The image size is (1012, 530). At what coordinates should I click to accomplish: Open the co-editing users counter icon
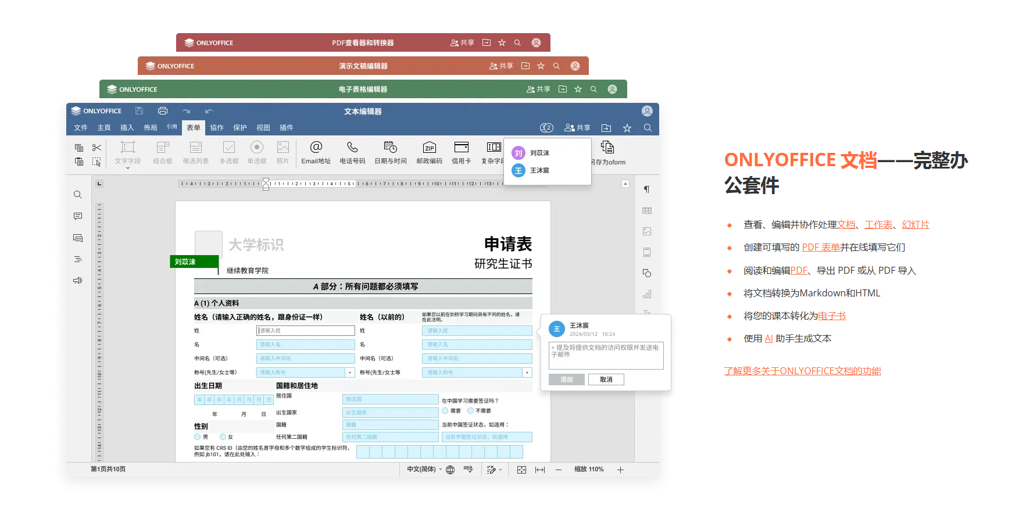click(546, 128)
